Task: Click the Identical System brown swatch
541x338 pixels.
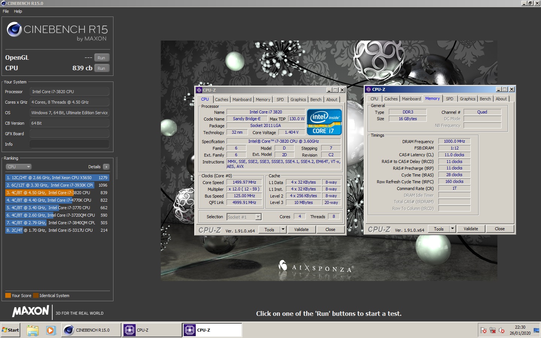Action: 36,296
